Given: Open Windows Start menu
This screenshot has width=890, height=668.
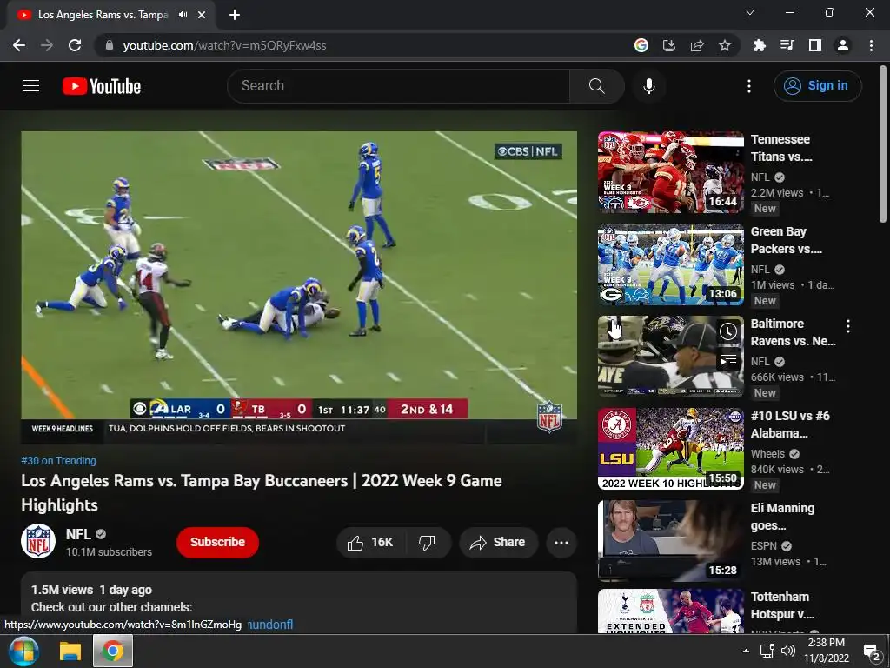Looking at the screenshot, I should coord(23,651).
